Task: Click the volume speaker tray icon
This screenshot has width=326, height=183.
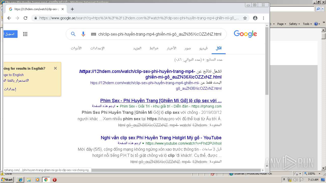Action: 295,180
